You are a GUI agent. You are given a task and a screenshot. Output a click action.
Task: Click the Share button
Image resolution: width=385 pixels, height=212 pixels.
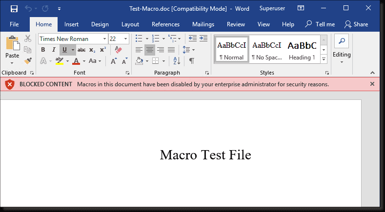356,24
